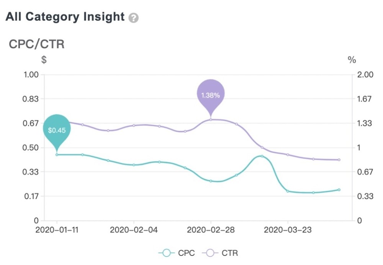Click the help question mark icon
Viewport: 383px width, 265px height.
tap(133, 18)
